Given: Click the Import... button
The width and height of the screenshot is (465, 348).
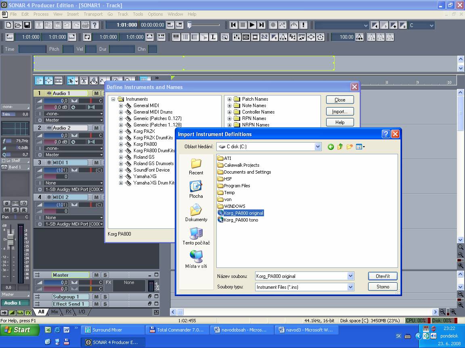Looking at the screenshot, I should (x=340, y=112).
